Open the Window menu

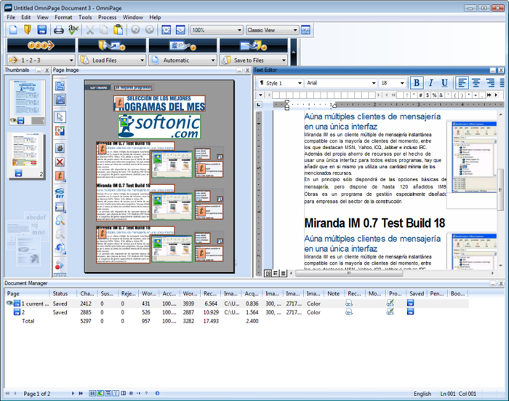[x=133, y=17]
